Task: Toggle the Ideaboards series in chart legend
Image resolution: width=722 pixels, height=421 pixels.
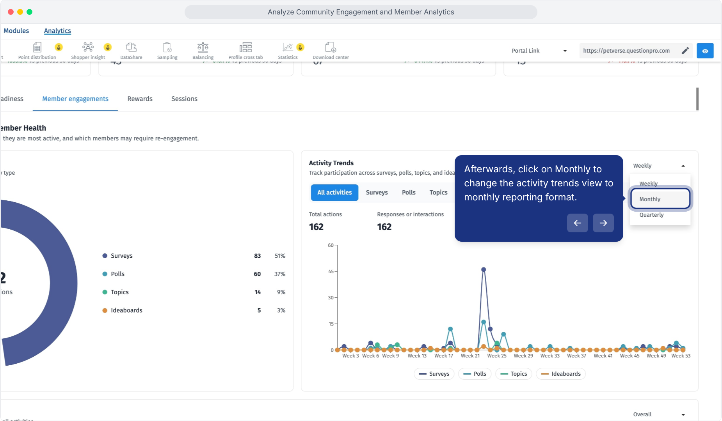Action: 561,374
